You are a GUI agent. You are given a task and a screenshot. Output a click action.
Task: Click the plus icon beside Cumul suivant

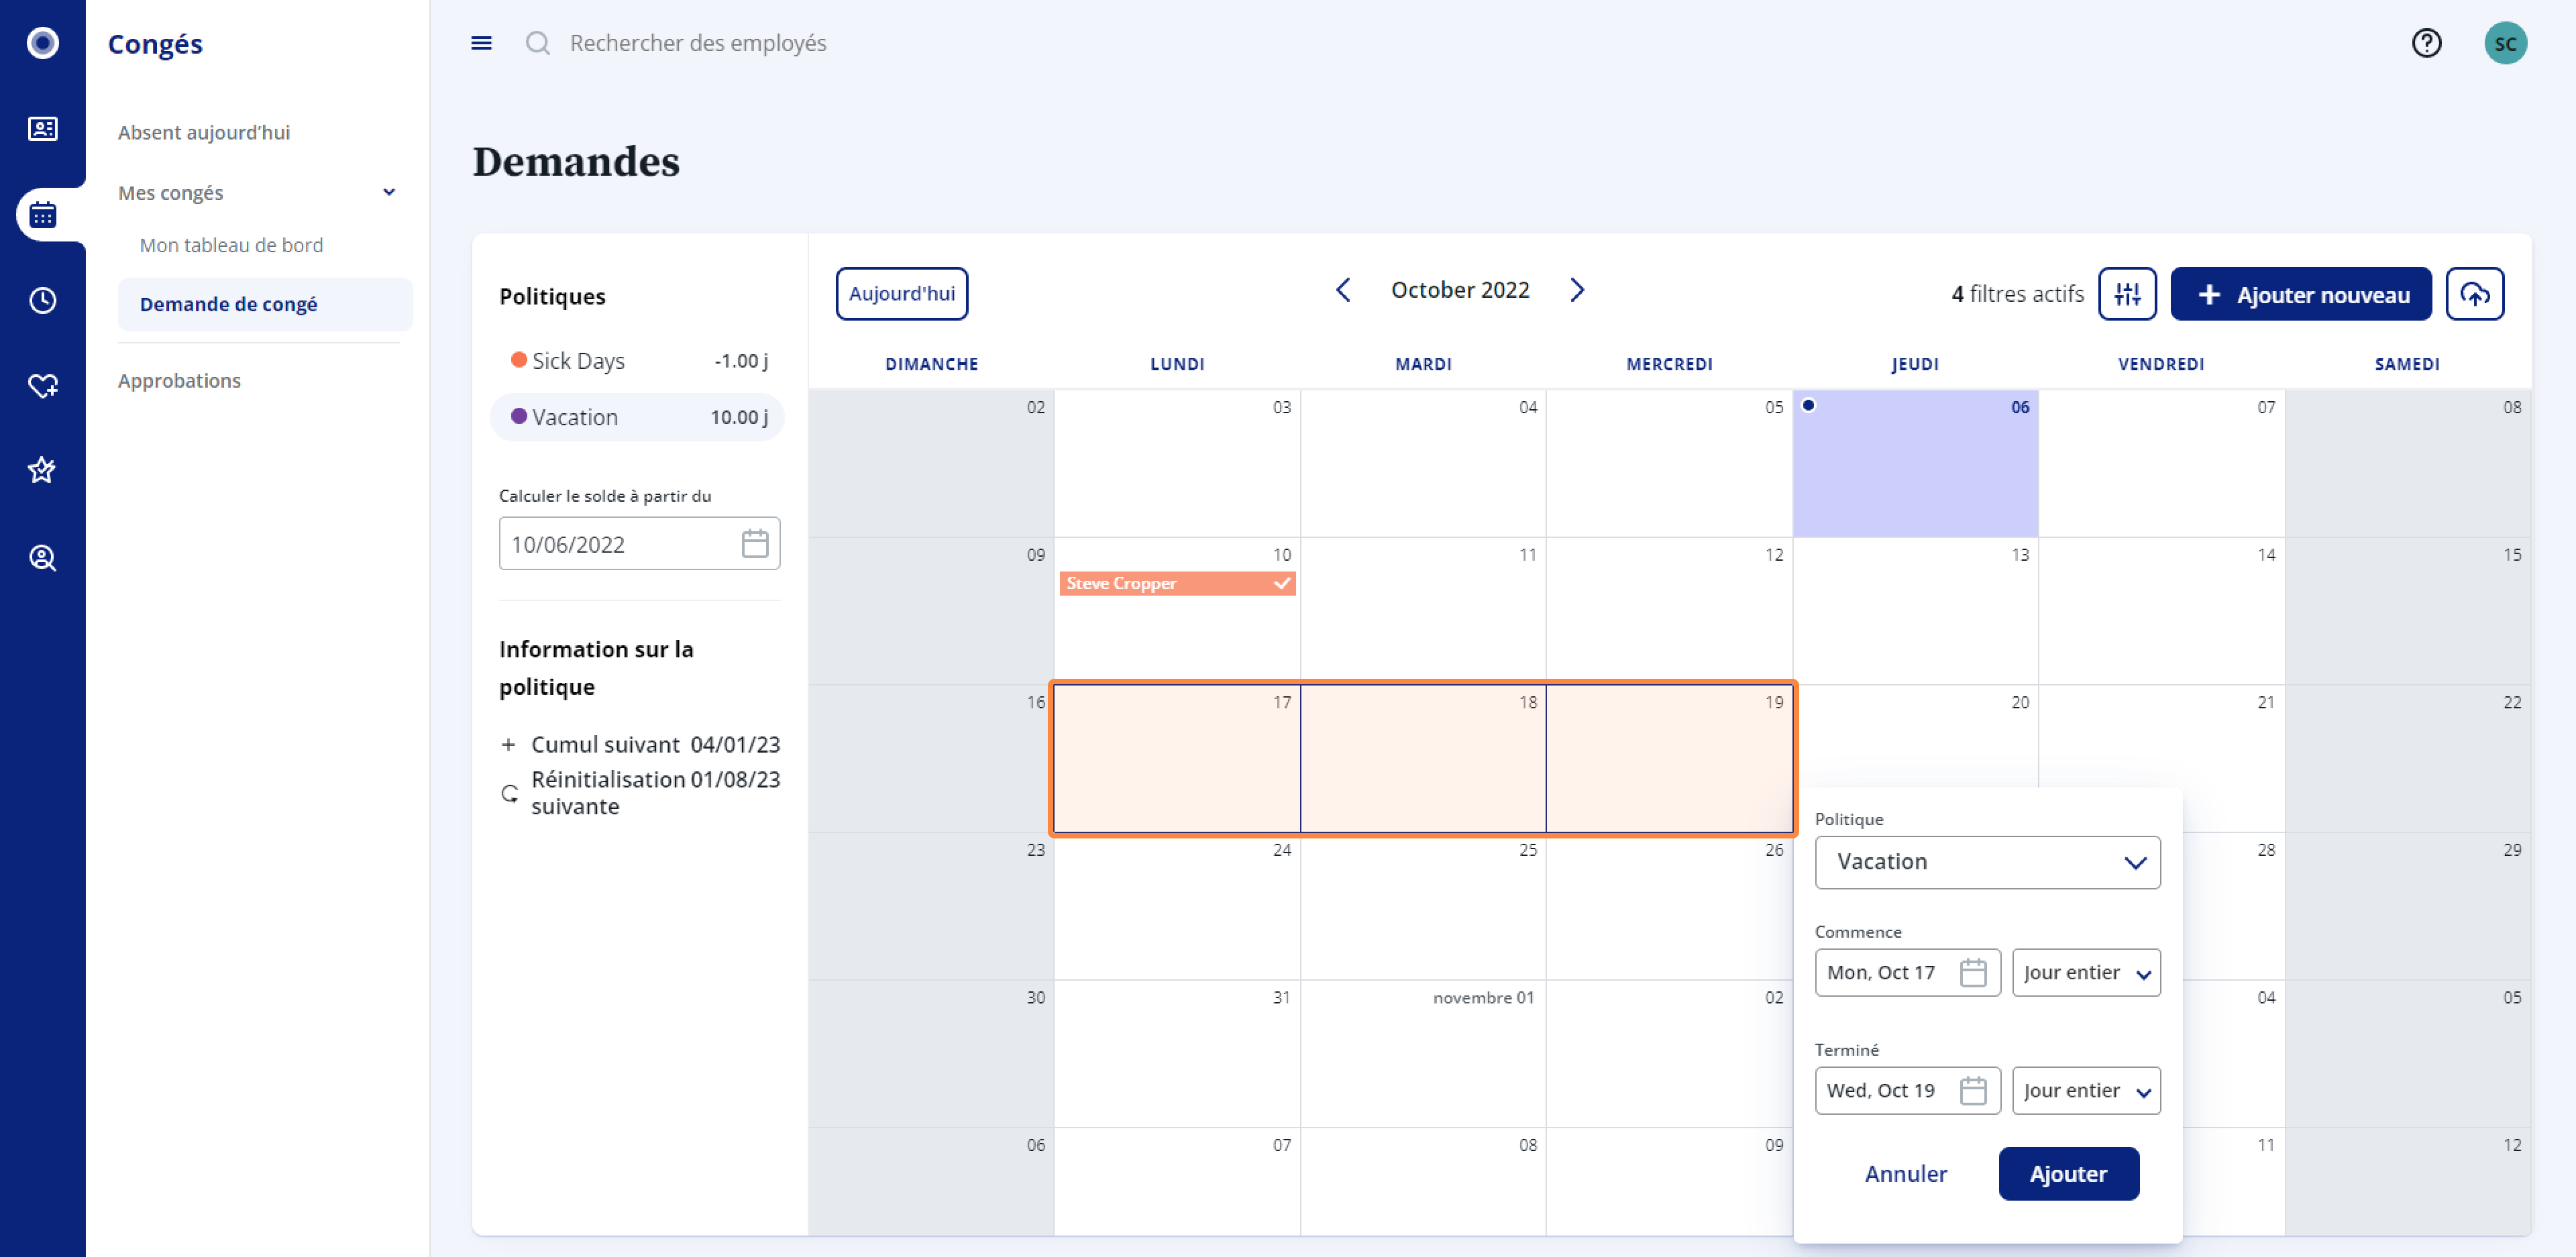click(x=508, y=745)
